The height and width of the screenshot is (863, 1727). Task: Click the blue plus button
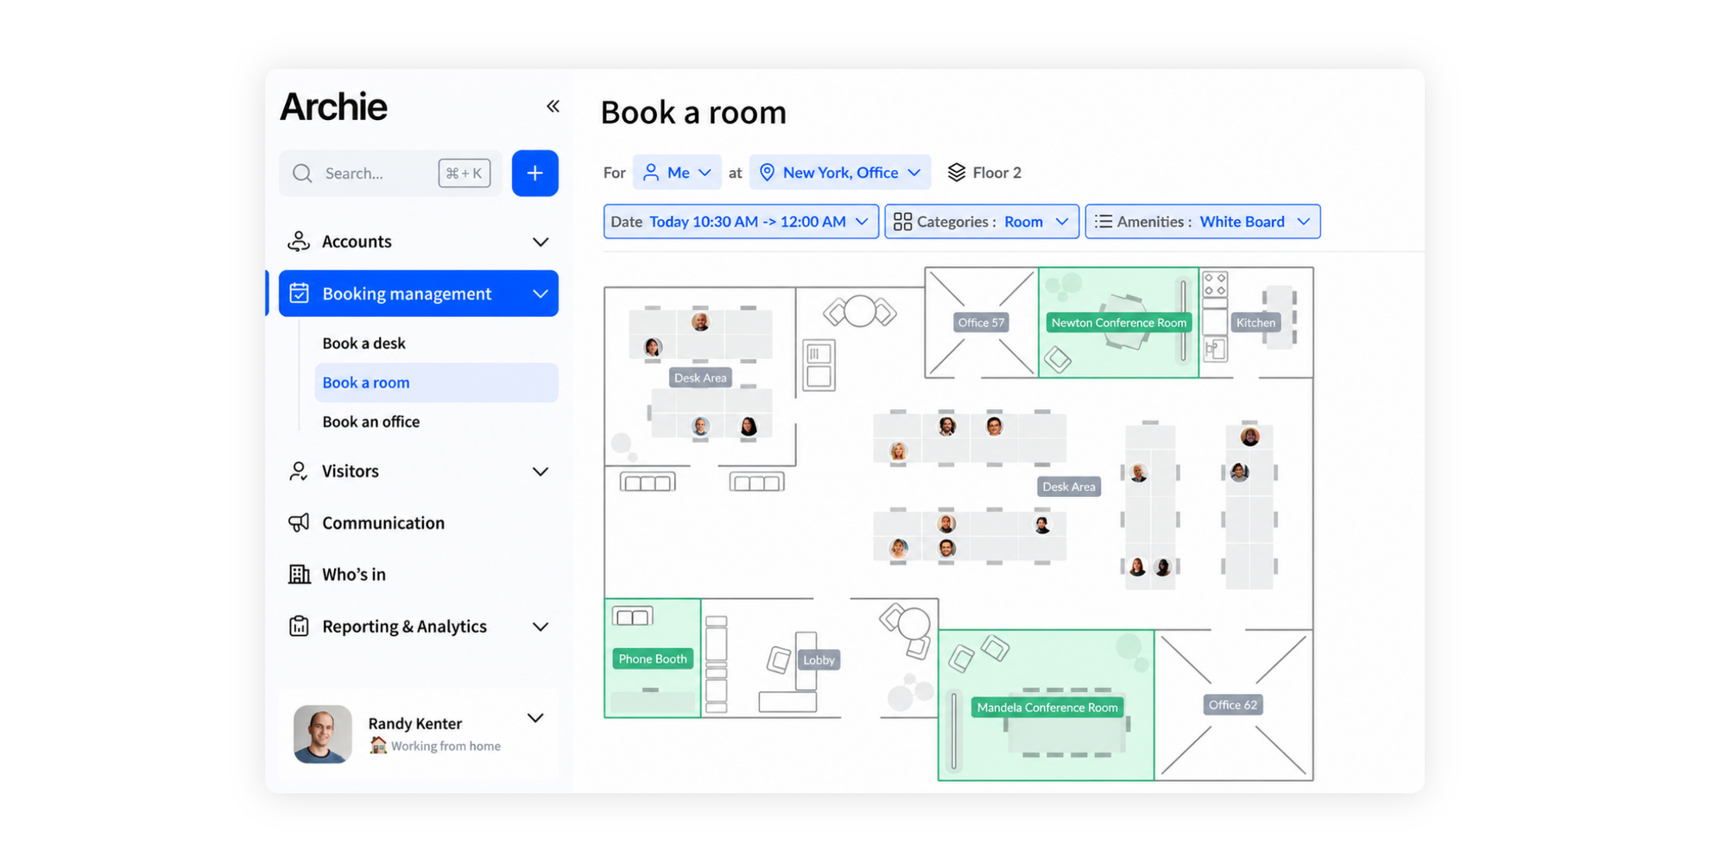coord(535,173)
